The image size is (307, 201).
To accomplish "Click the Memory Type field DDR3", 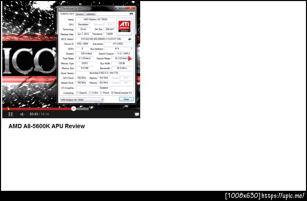I will [x=85, y=63].
